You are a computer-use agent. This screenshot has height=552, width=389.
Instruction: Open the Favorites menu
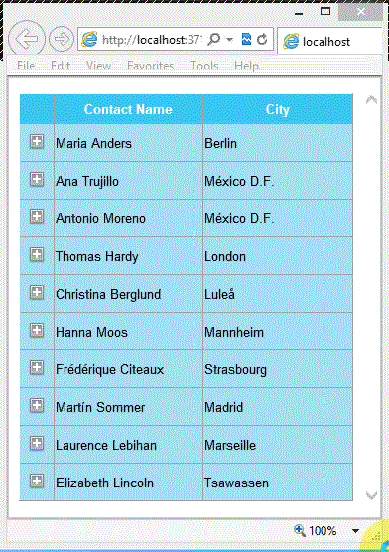click(150, 66)
